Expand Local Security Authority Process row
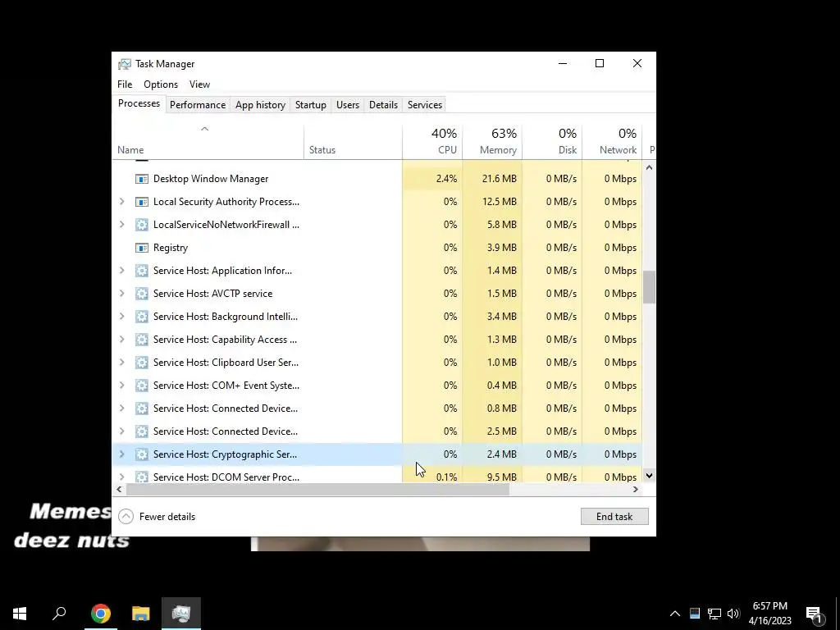This screenshot has height=630, width=840. (x=121, y=202)
